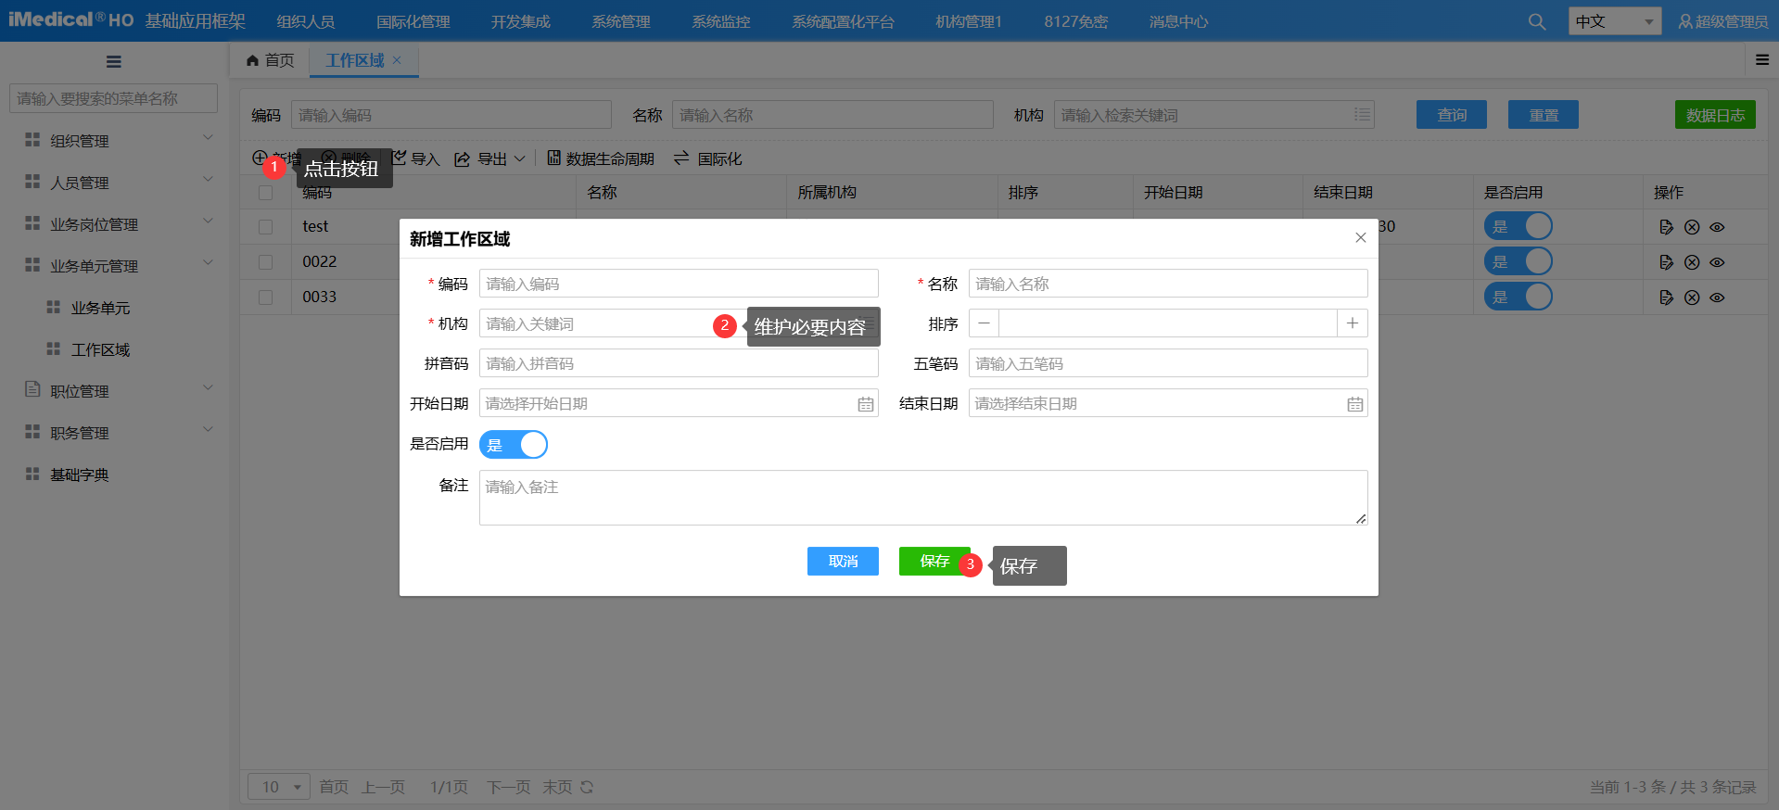1779x810 pixels.
Task: Click the edit icon for test row
Action: point(1666,227)
